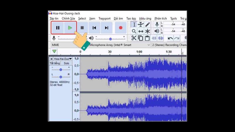Click the lower channel waveform

tap(133, 107)
